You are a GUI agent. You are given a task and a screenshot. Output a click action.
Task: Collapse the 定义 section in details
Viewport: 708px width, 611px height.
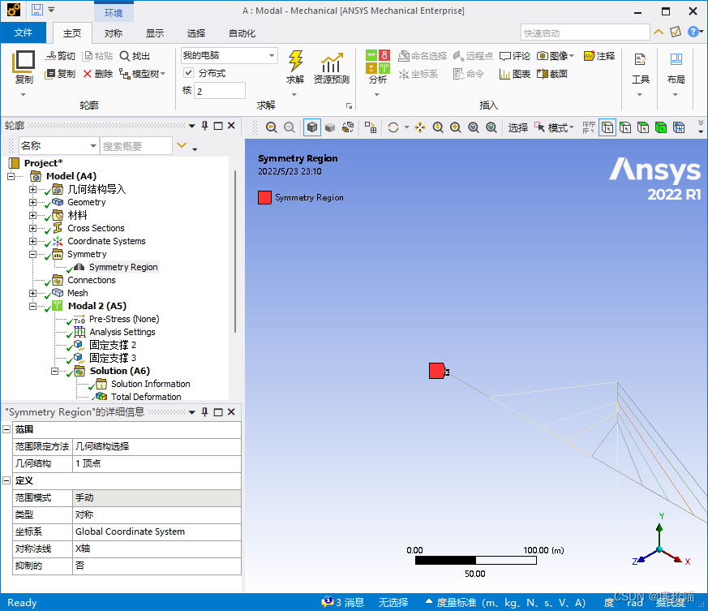[x=6, y=480]
